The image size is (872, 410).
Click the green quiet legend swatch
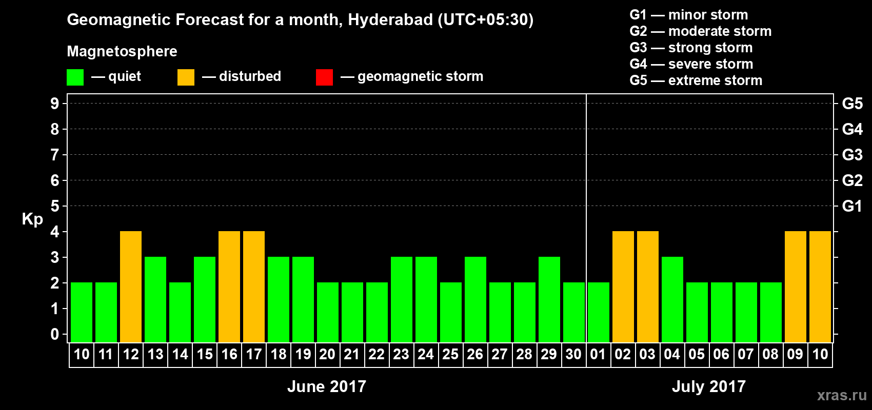[x=75, y=77]
